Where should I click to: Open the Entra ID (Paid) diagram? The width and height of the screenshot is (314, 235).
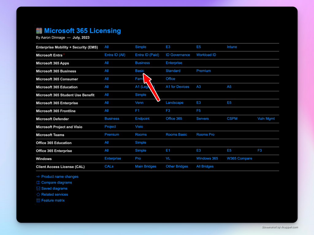tap(147, 55)
